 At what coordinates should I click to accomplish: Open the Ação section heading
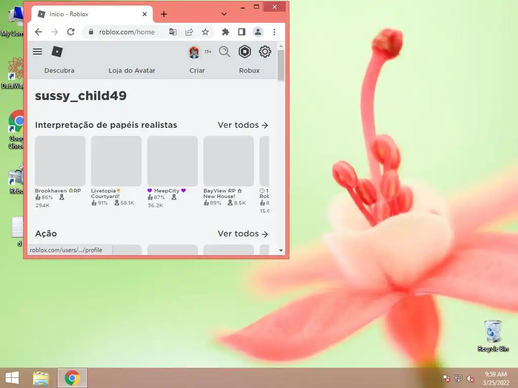click(46, 233)
